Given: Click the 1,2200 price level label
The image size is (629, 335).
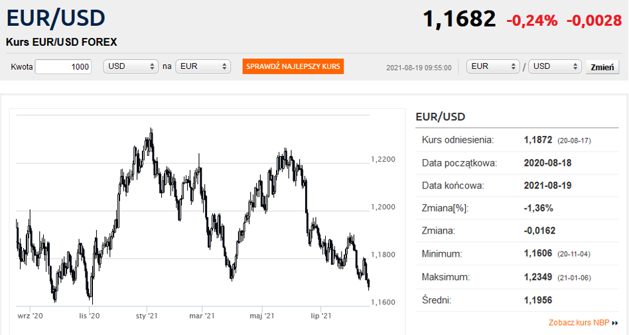Looking at the screenshot, I should click(x=384, y=159).
